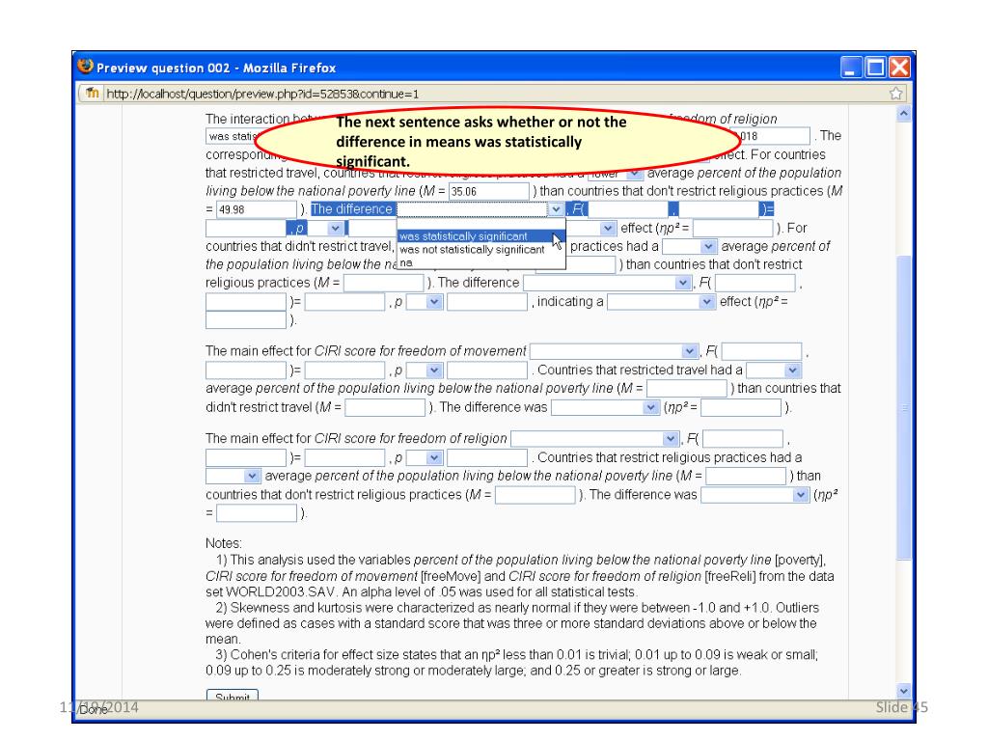The height and width of the screenshot is (741, 988).
Task: Click the M = 35.06 input field
Action: [489, 191]
